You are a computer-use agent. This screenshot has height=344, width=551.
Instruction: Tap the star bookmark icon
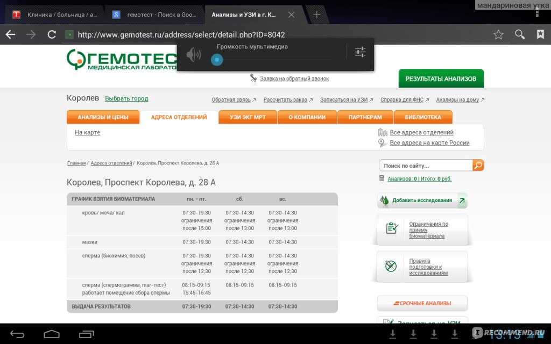(498, 34)
